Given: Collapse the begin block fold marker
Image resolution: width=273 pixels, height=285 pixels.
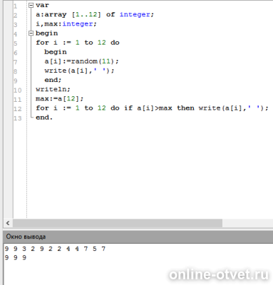Looking at the screenshot, I should [x=31, y=33].
